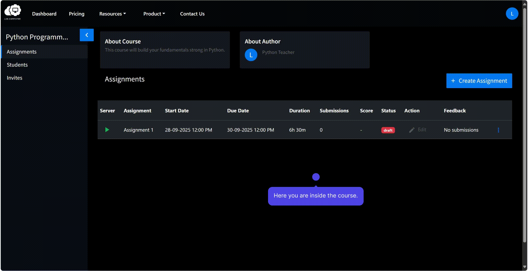Open the three-dot menu for Assignment 1
The height and width of the screenshot is (271, 528).
[498, 130]
